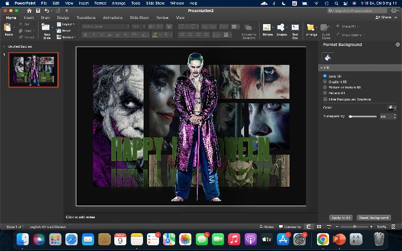Image resolution: width=402 pixels, height=251 pixels.
Task: Close the Format Background pane
Action: 397,45
